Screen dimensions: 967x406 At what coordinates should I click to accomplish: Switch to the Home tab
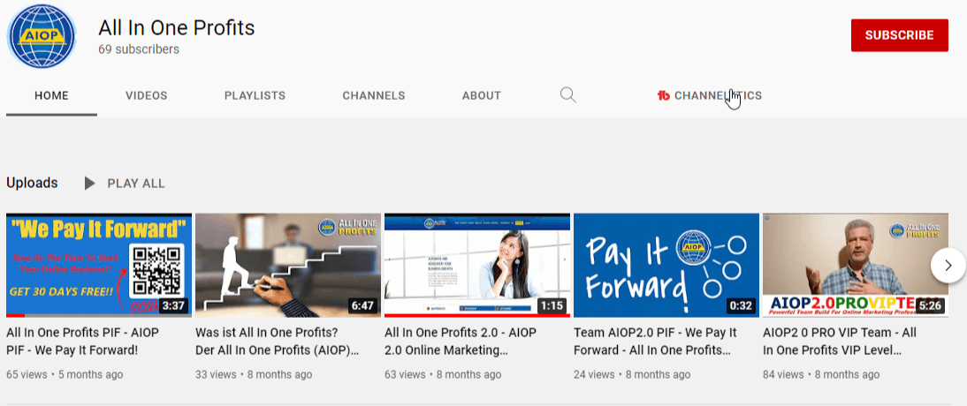pos(52,95)
